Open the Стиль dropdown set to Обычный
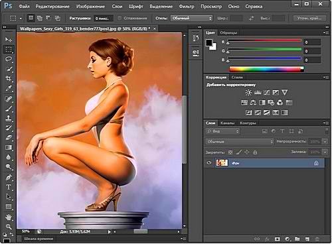 [x=191, y=19]
